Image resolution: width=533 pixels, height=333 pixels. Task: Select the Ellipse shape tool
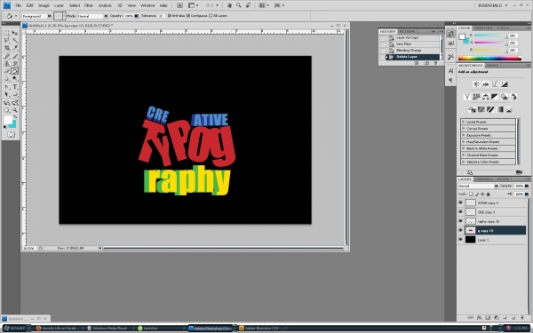(14, 94)
